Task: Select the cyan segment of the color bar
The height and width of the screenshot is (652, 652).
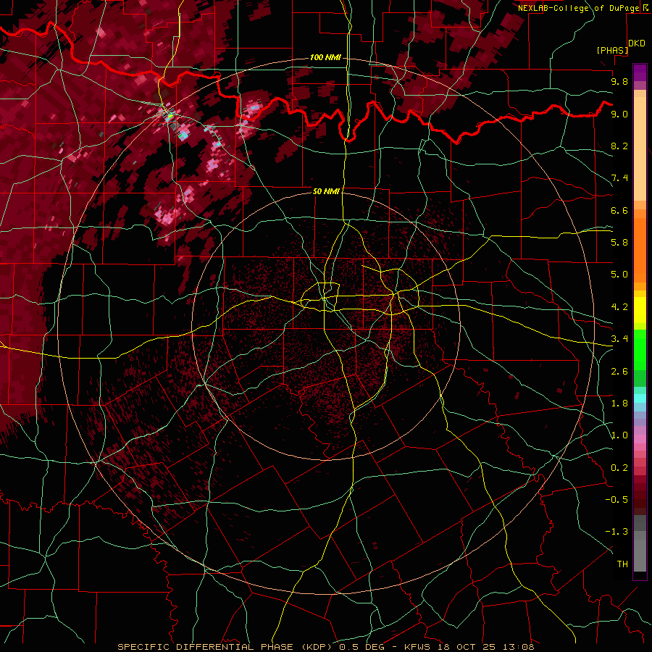Action: pyautogui.click(x=640, y=398)
